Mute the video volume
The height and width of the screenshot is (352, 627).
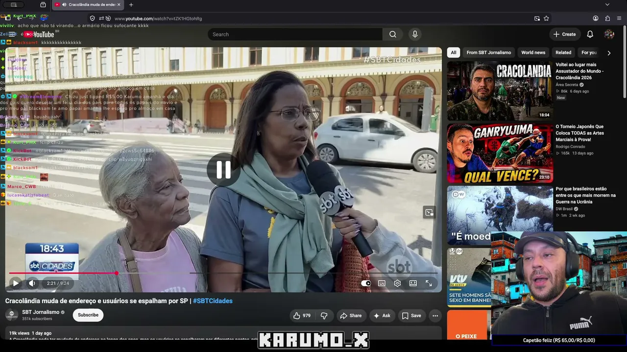click(32, 283)
